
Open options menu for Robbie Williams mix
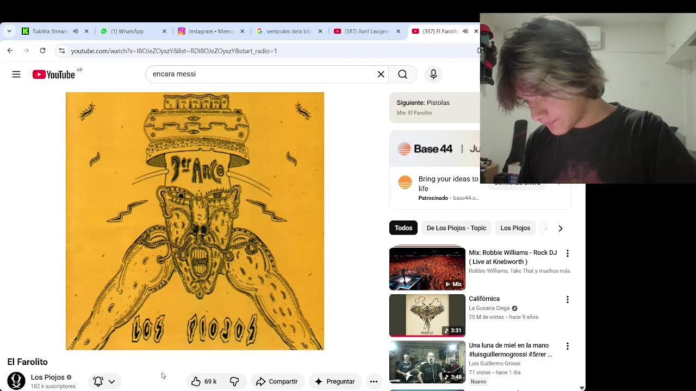(x=567, y=254)
